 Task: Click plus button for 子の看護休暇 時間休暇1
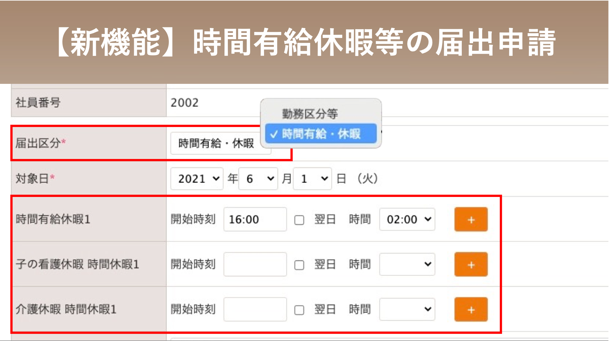click(x=471, y=264)
